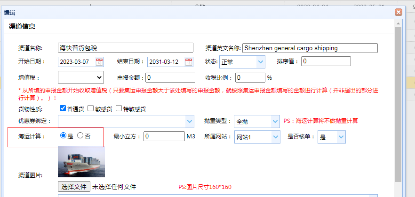Click the 收税比例 input field
415x197 pixels.
[x=250, y=77]
